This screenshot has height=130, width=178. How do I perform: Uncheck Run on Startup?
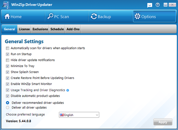click(x=8, y=54)
